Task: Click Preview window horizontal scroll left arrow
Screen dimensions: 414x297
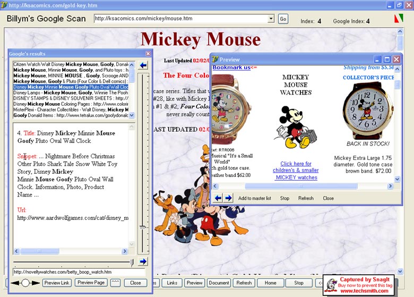Action: (x=215, y=186)
